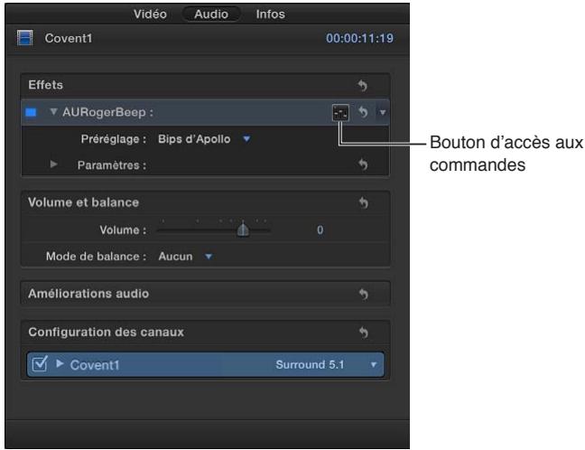Open the AURogerBeep controls access button
This screenshot has width=585, height=450.
point(340,113)
